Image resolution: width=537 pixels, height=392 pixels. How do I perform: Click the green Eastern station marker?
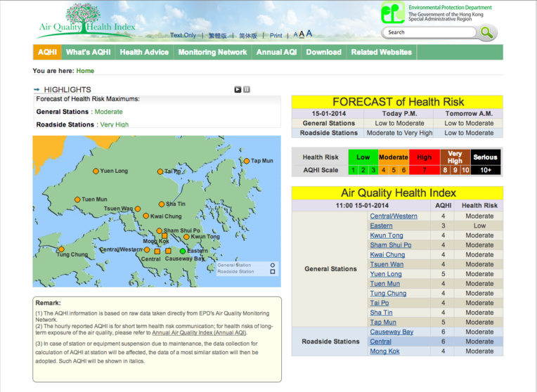point(183,251)
